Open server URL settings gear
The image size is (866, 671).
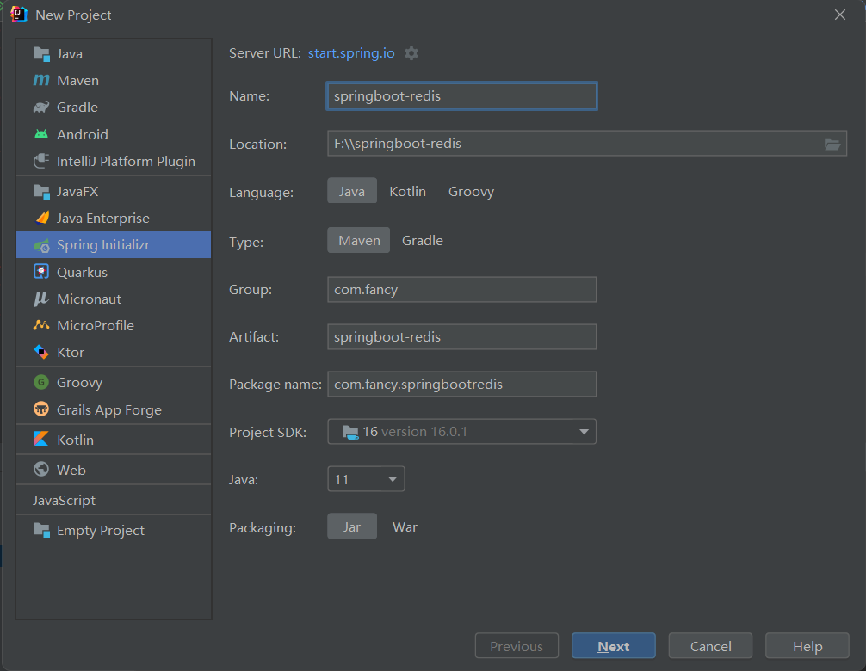411,53
